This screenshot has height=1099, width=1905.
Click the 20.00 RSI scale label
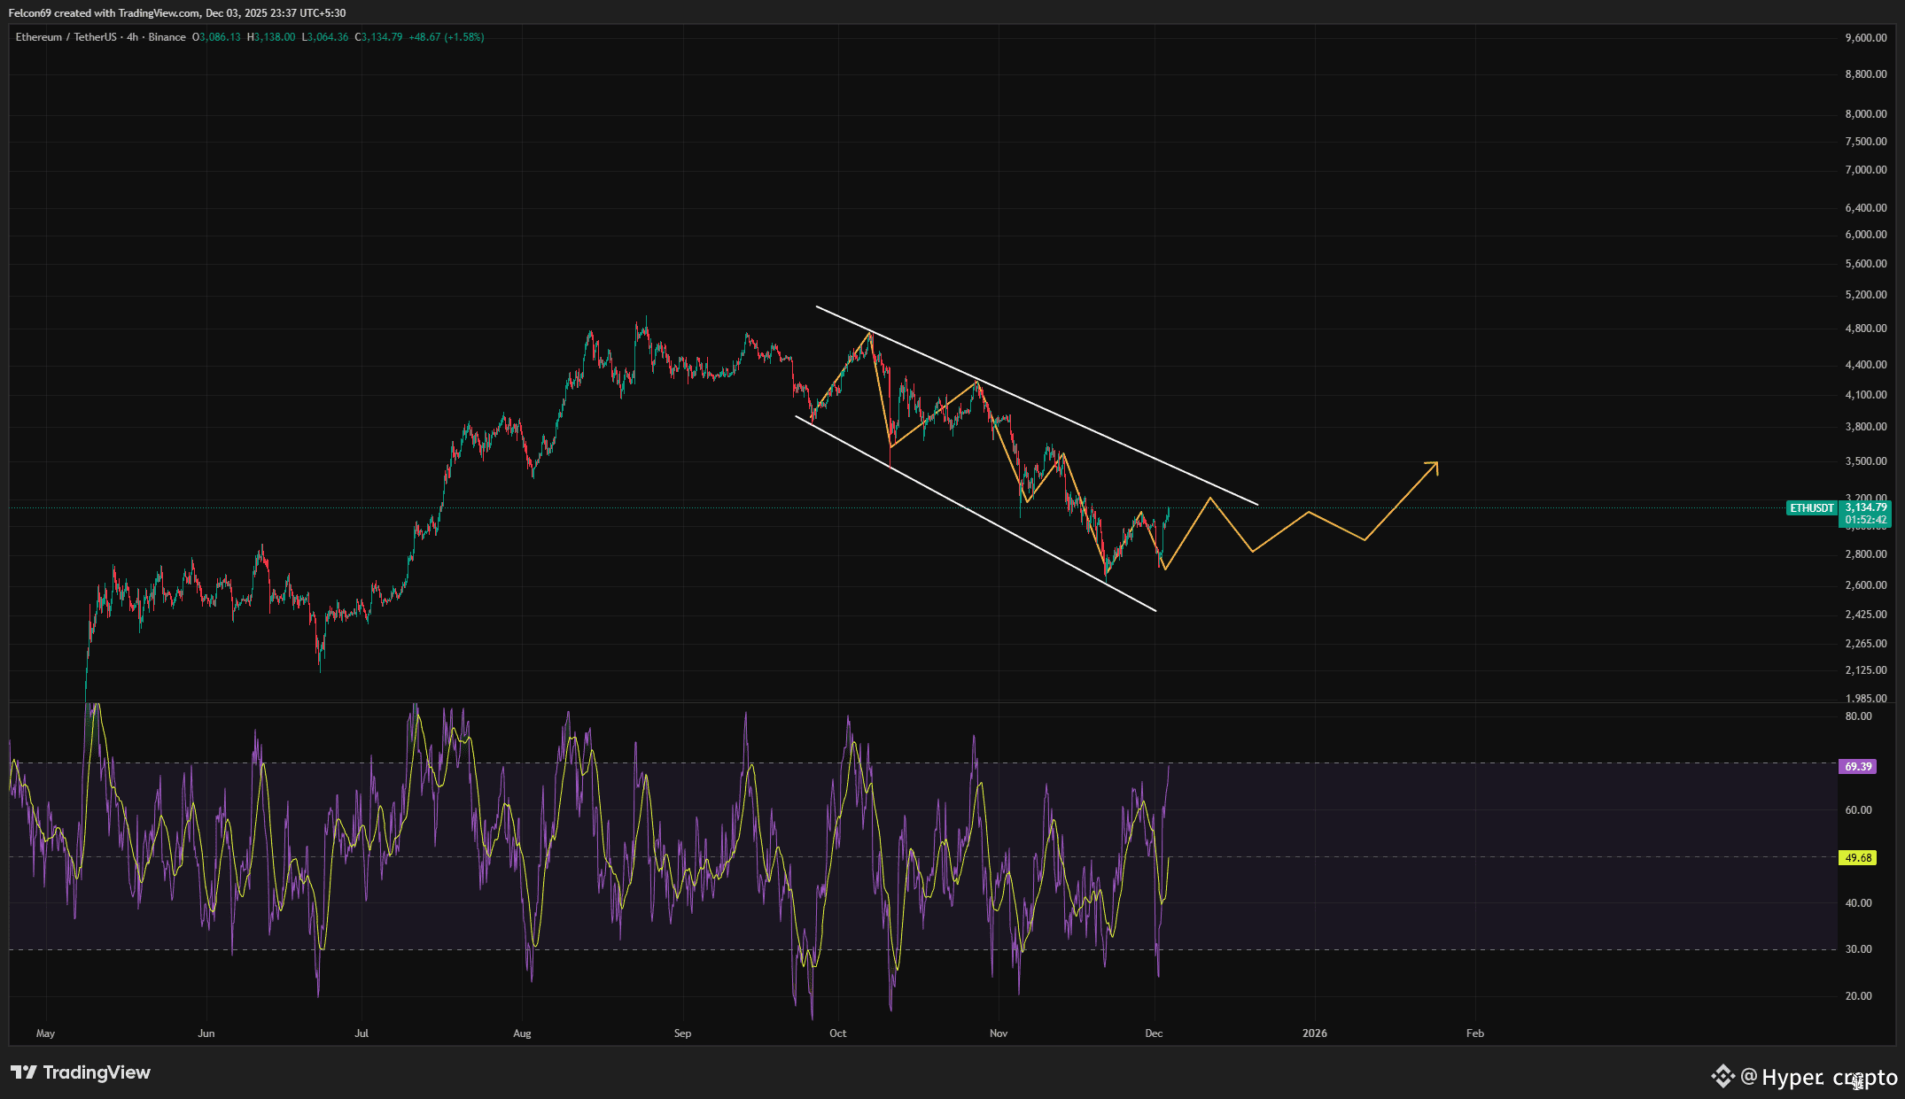coord(1858,996)
